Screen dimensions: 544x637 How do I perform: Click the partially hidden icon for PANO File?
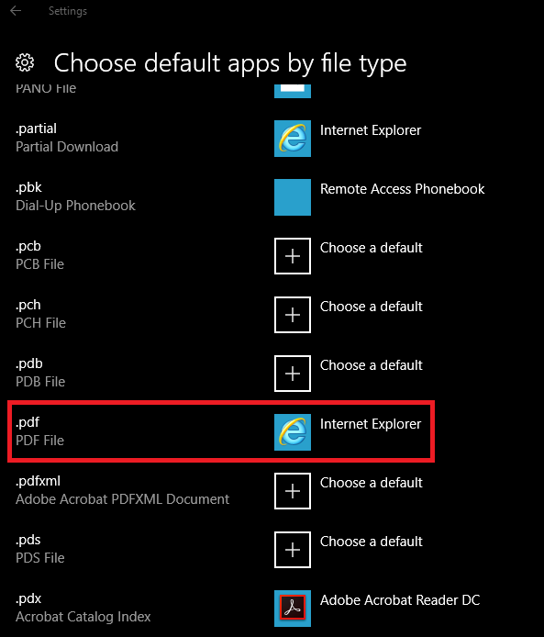pos(293,91)
